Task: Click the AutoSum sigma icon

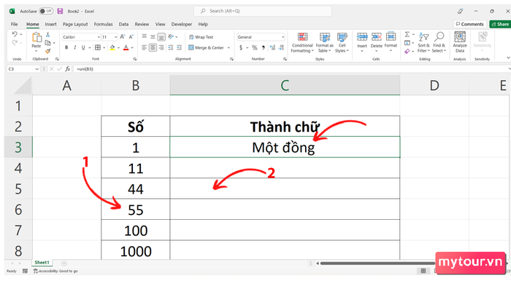Action: tap(407, 34)
